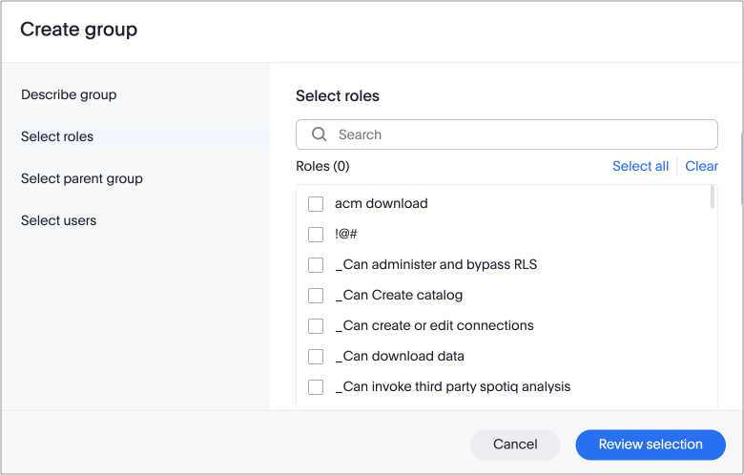Image resolution: width=744 pixels, height=475 pixels.
Task: Tick the !@# role checkbox
Action: (316, 235)
